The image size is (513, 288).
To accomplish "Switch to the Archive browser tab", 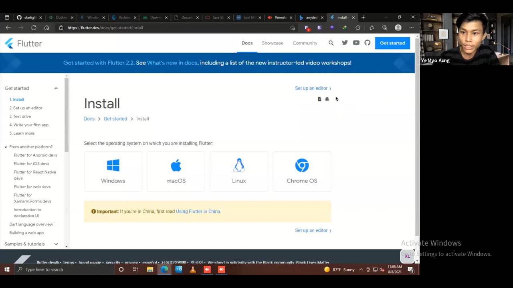I will [x=123, y=17].
